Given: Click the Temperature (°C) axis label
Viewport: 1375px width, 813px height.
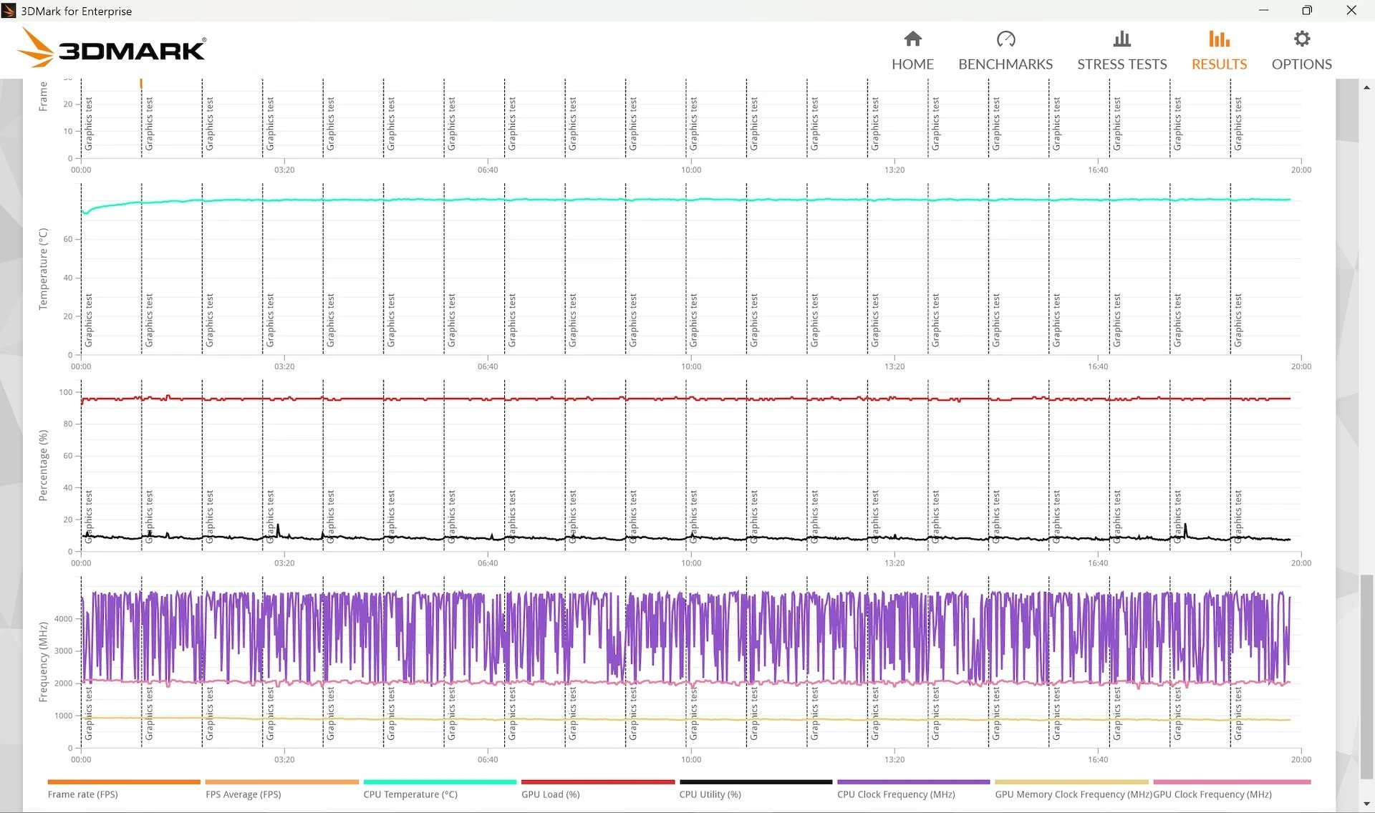Looking at the screenshot, I should click(43, 269).
